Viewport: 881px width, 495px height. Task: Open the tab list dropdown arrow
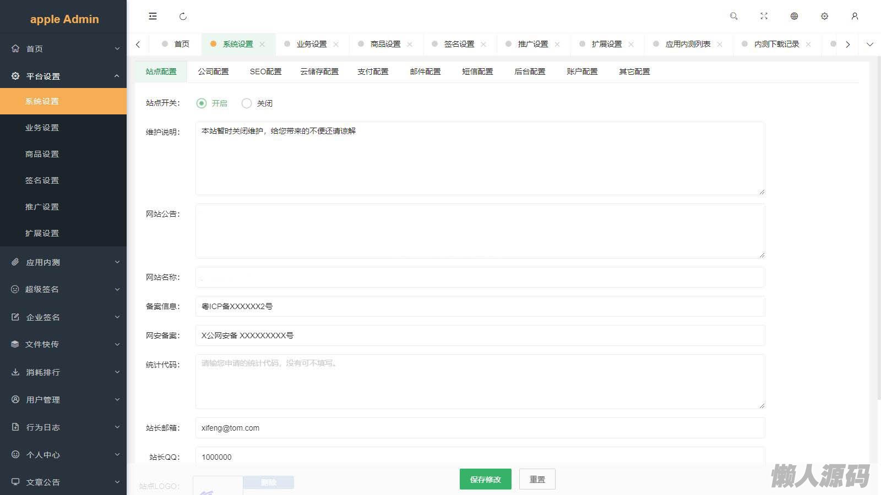(x=869, y=45)
